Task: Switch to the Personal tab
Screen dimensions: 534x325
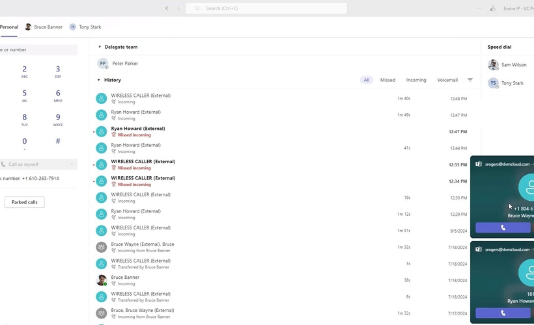Action: click(x=9, y=27)
